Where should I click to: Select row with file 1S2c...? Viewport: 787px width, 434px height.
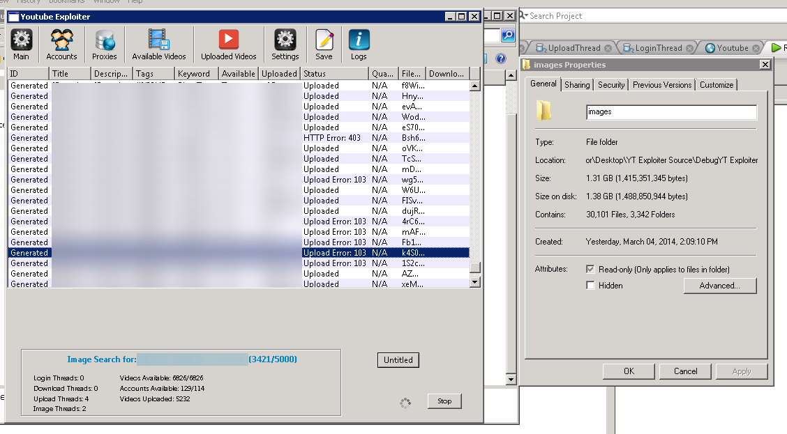click(239, 263)
